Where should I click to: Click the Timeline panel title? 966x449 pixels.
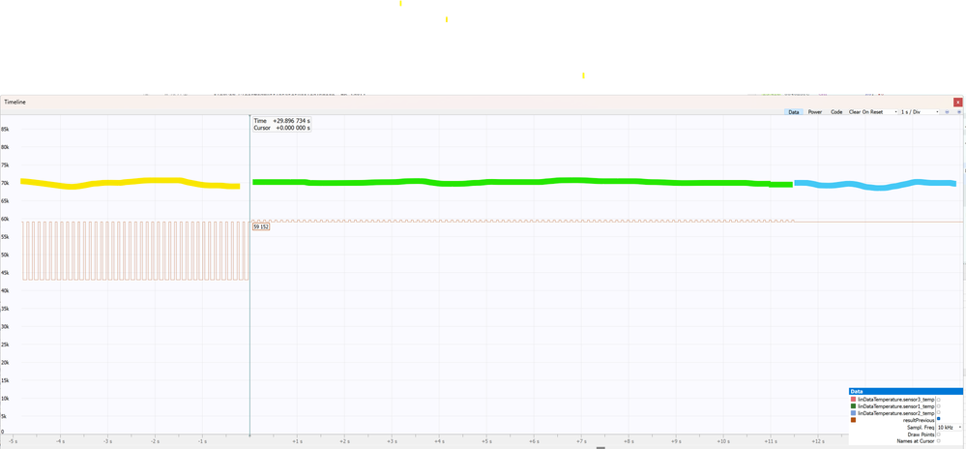tap(15, 102)
